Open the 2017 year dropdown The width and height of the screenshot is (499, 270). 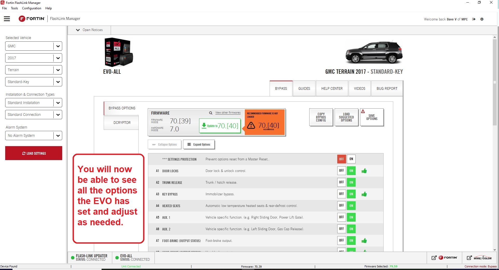[x=34, y=58]
